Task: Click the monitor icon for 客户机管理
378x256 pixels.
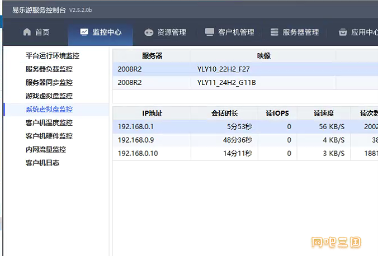Action: click(210, 32)
